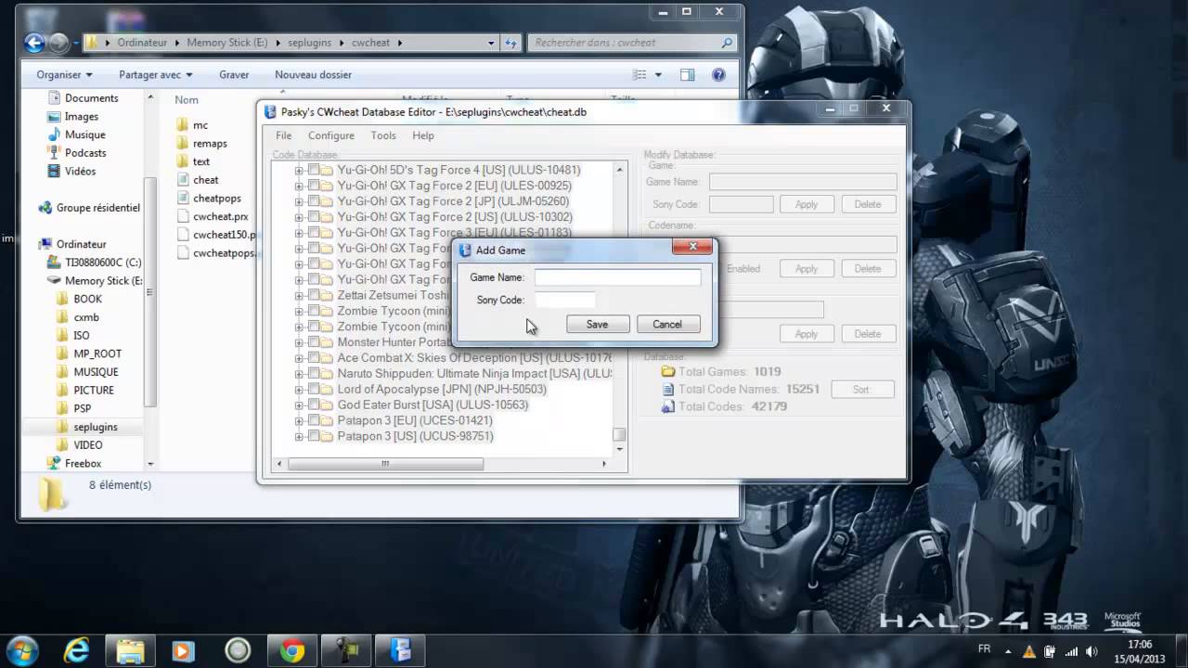Open the mc folder icon in Explorer

pyautogui.click(x=182, y=125)
